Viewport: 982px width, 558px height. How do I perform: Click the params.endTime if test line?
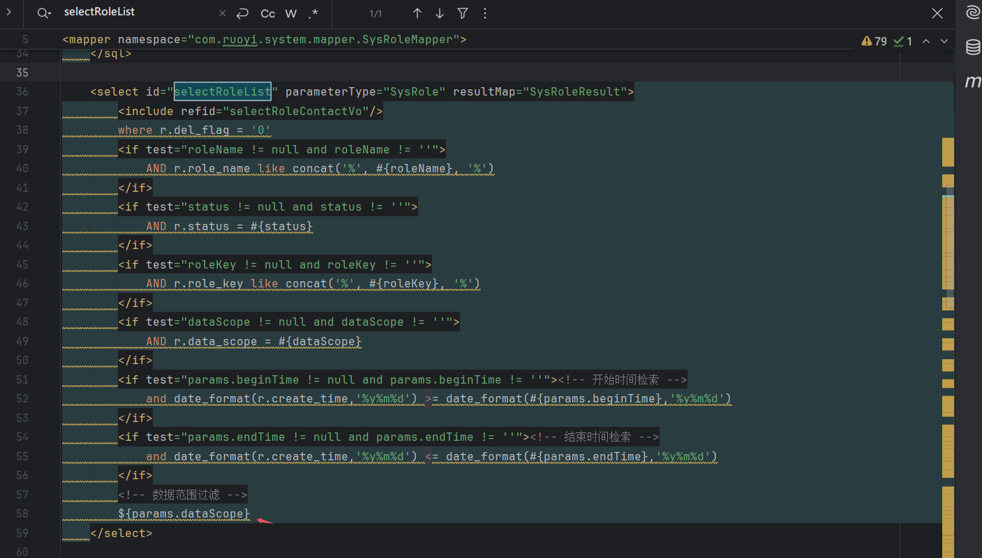(324, 437)
